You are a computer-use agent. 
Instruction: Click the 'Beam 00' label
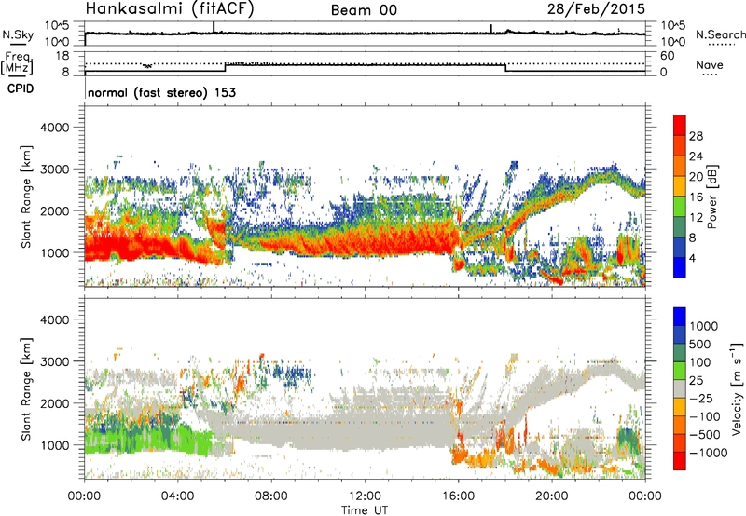pyautogui.click(x=364, y=10)
